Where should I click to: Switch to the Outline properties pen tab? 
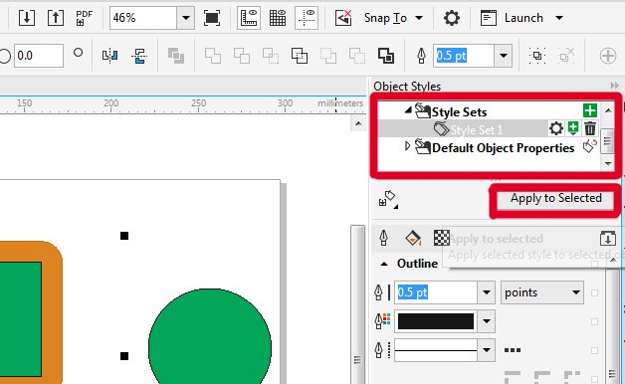(x=383, y=238)
